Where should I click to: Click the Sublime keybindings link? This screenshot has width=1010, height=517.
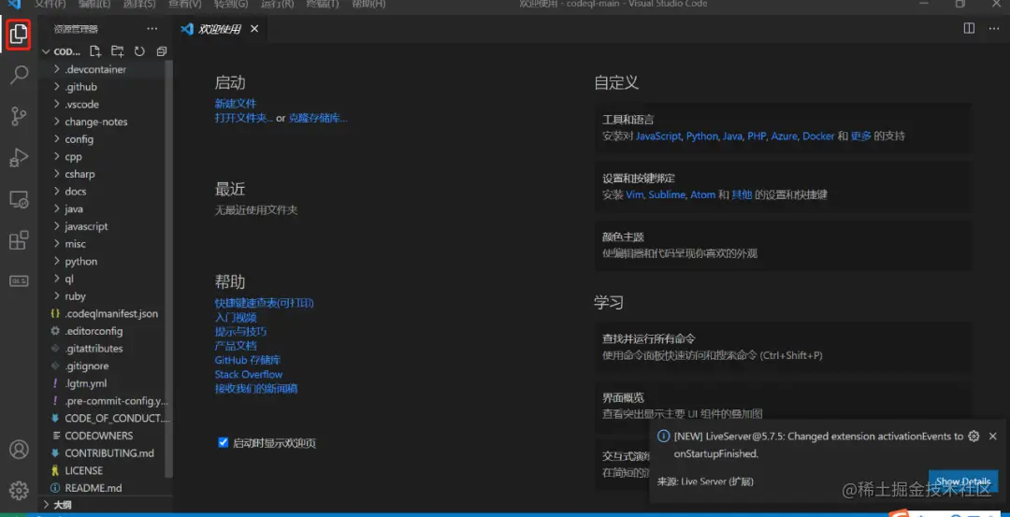667,194
